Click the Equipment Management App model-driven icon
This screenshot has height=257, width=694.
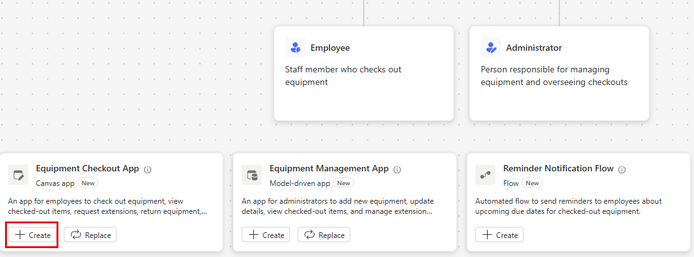point(252,175)
